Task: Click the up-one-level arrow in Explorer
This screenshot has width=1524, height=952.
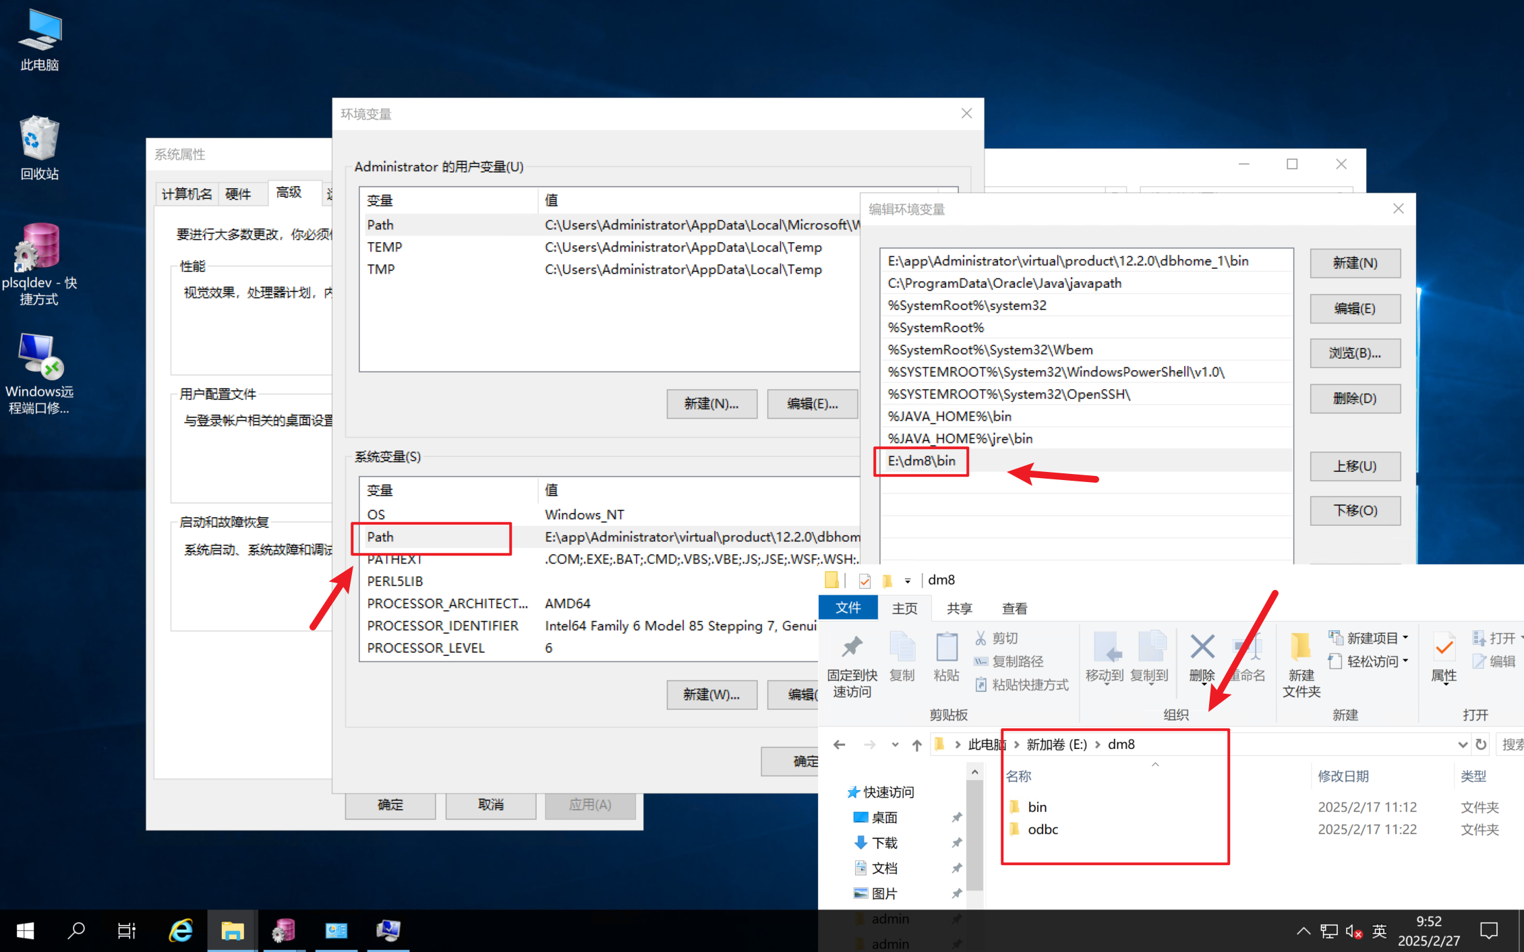Action: tap(916, 744)
